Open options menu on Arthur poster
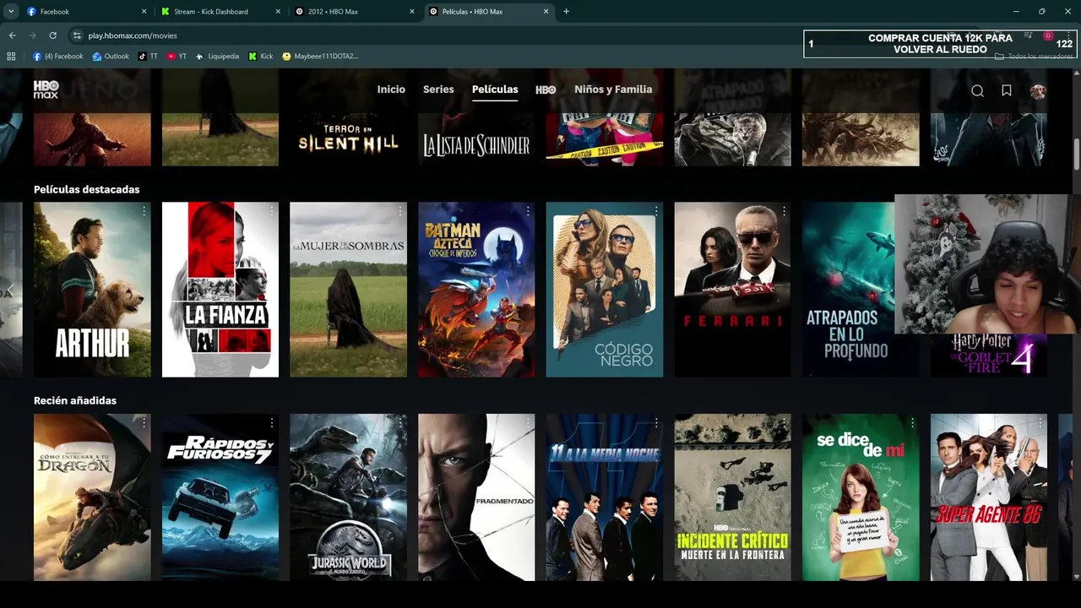1081x608 pixels. (x=144, y=211)
